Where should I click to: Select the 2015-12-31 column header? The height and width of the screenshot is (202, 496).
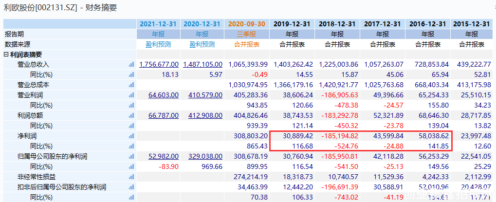coord(471,24)
